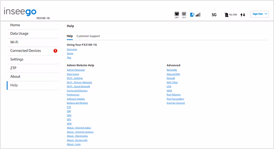Open the SIM help link

pyautogui.click(x=69, y=111)
